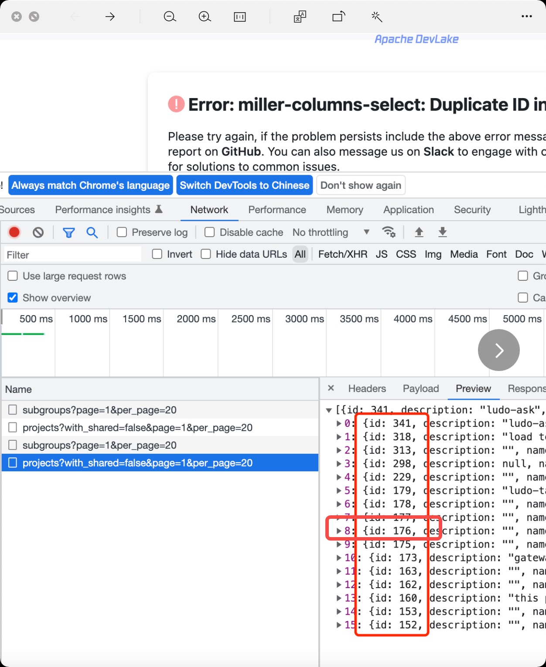This screenshot has height=667, width=546.
Task: Click the 2500 ms timeline overview marker
Action: pyautogui.click(x=251, y=319)
